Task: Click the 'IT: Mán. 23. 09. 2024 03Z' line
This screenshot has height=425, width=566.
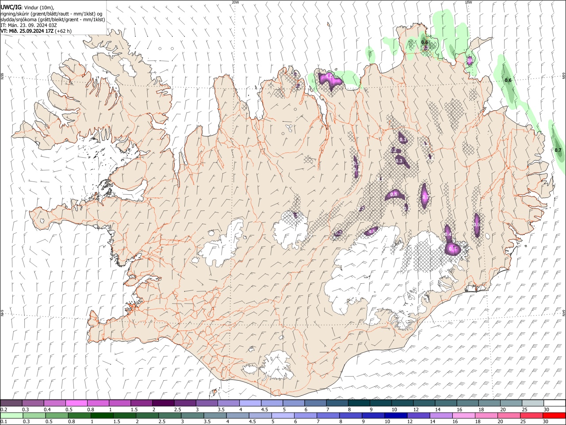Action: tap(29, 25)
